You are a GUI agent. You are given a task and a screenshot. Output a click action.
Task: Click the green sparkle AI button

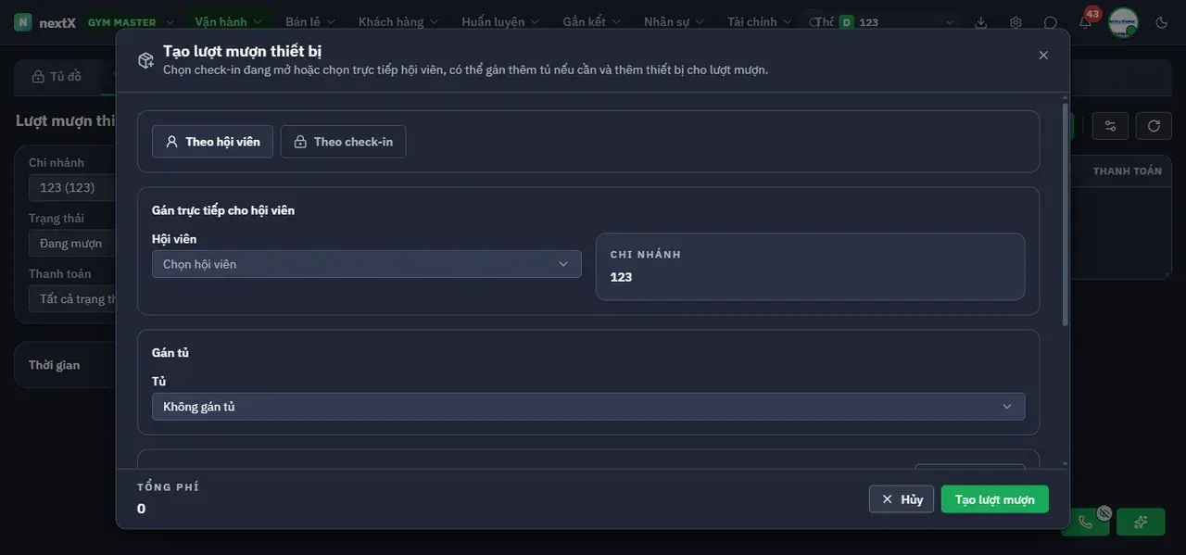1141,522
